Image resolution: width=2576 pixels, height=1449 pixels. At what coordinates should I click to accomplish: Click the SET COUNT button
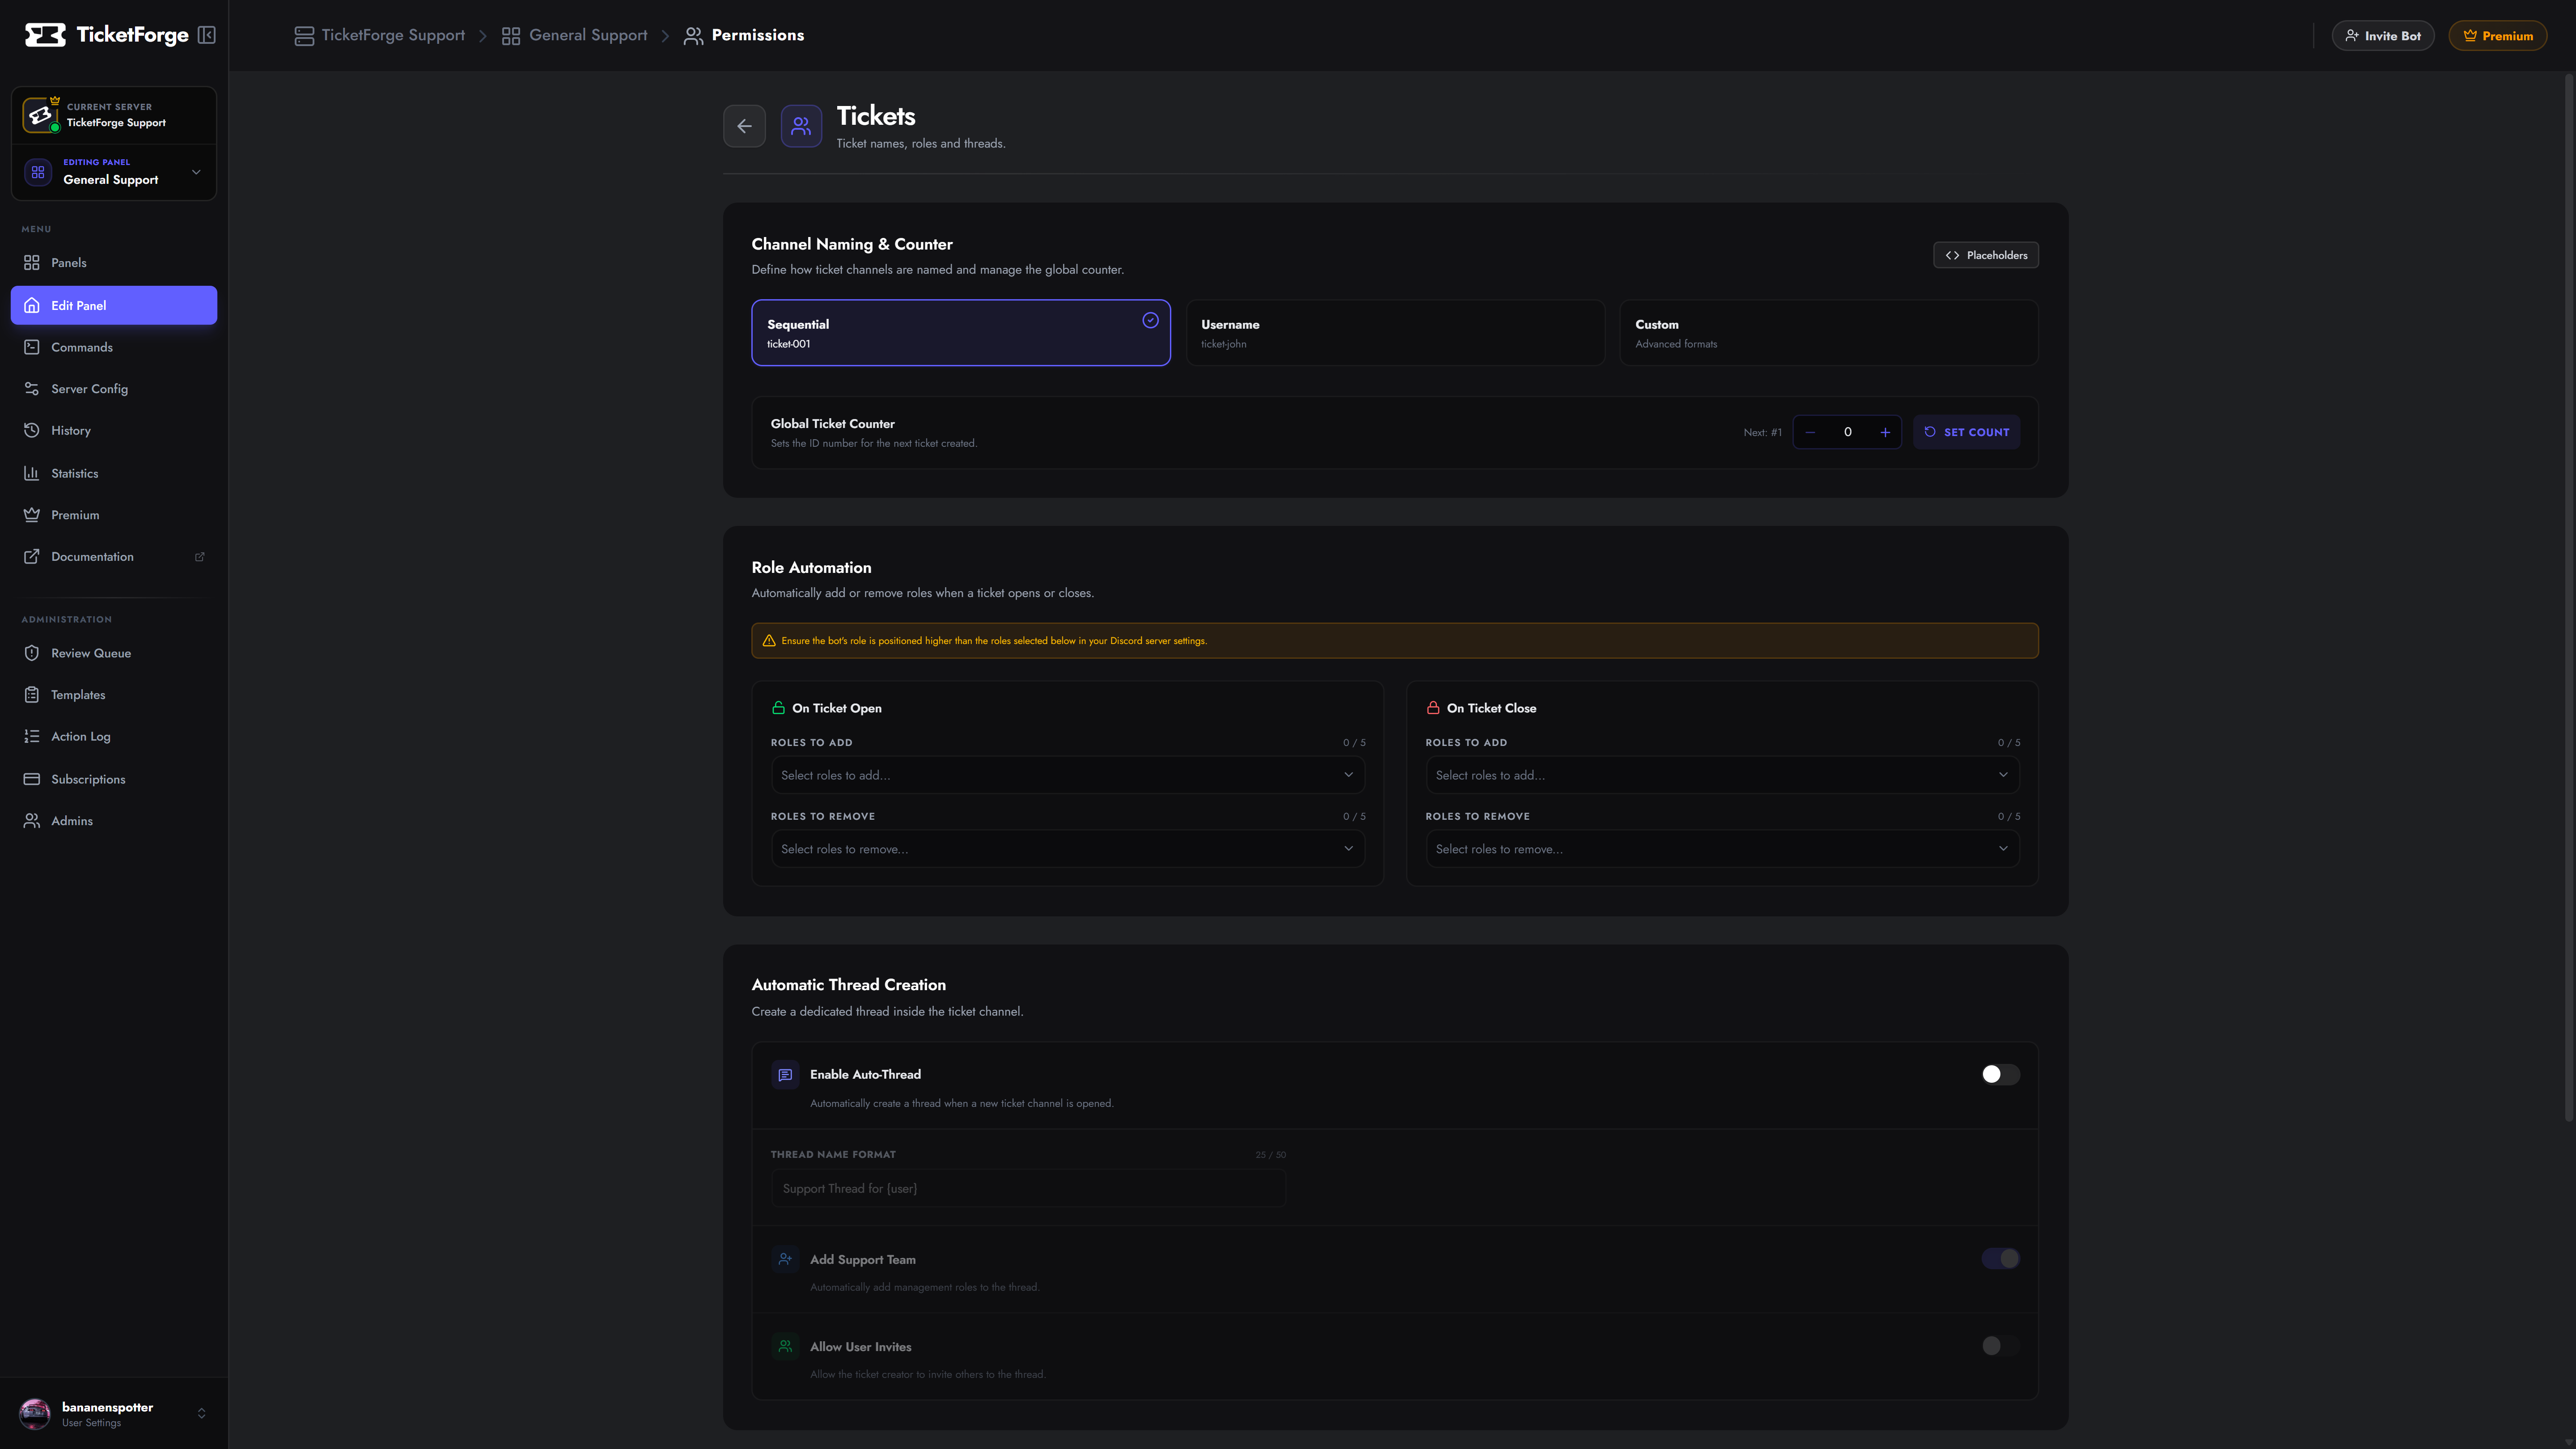1966,432
